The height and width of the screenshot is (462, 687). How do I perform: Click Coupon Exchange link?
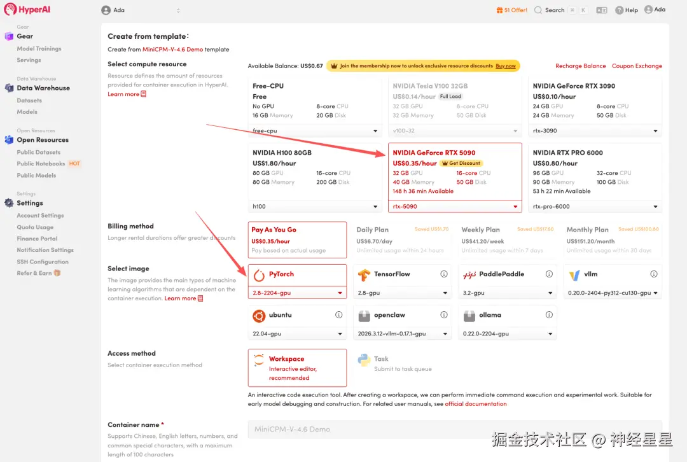[637, 66]
